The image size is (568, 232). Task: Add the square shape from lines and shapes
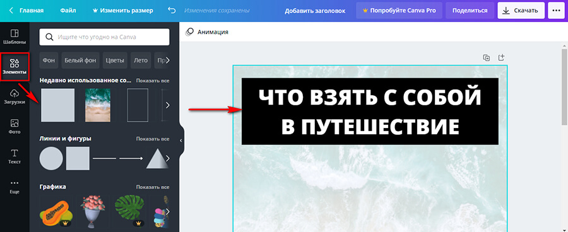(78, 158)
